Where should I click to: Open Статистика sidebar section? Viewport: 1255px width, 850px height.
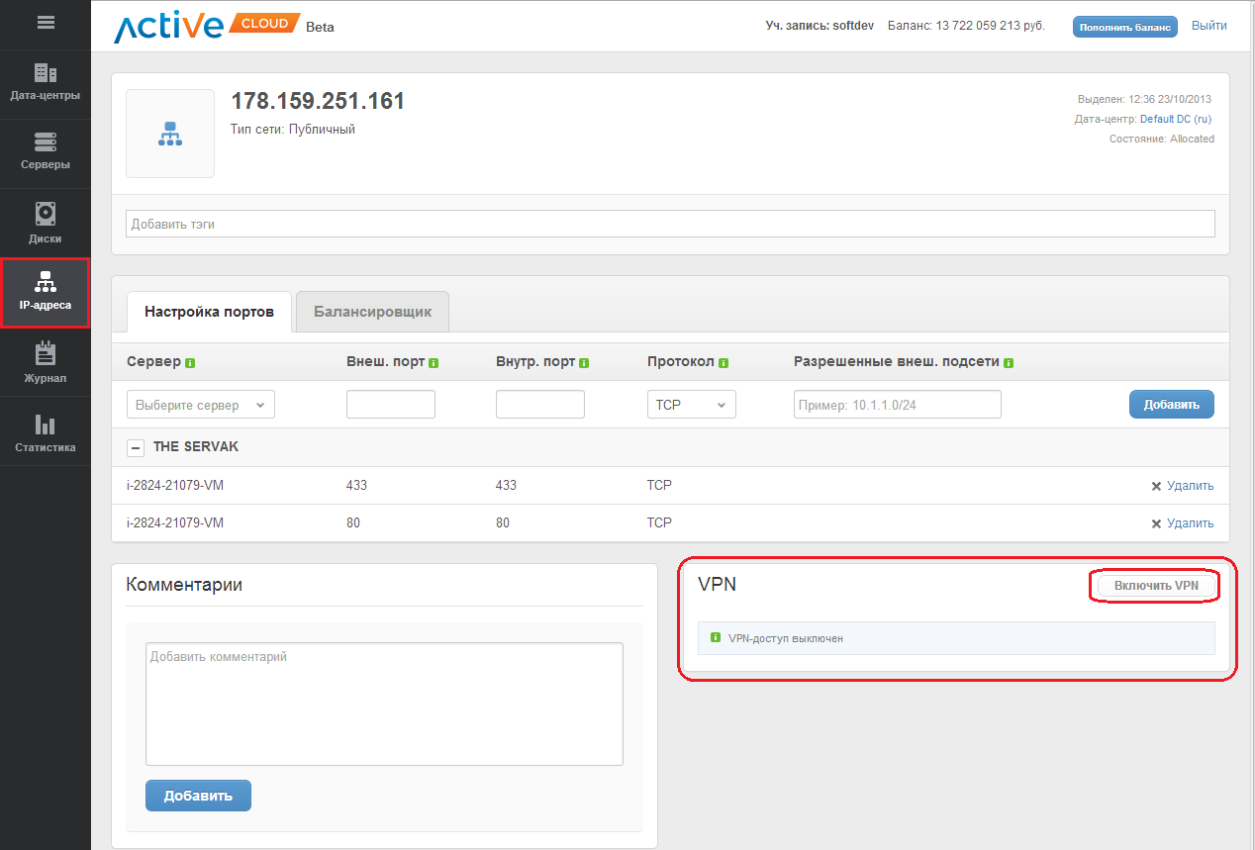pyautogui.click(x=46, y=433)
